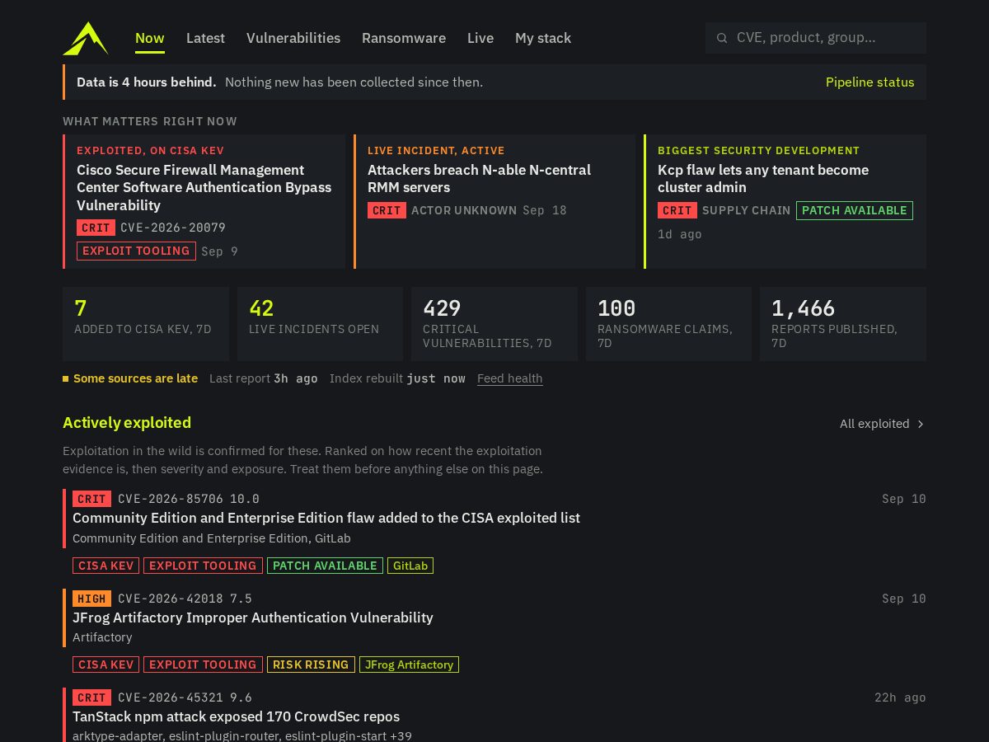Click the JFrog Artifactory vendor tag
The image size is (989, 742).
pyautogui.click(x=409, y=665)
